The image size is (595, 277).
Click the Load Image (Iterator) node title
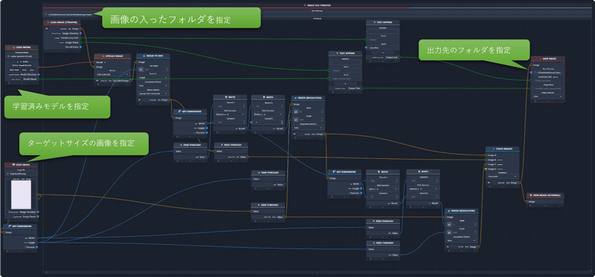(x=64, y=22)
